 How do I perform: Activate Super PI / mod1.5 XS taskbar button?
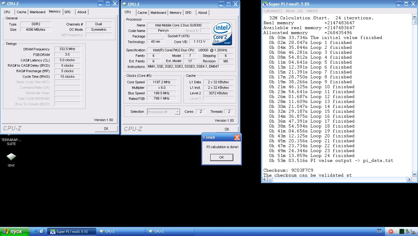point(72,231)
